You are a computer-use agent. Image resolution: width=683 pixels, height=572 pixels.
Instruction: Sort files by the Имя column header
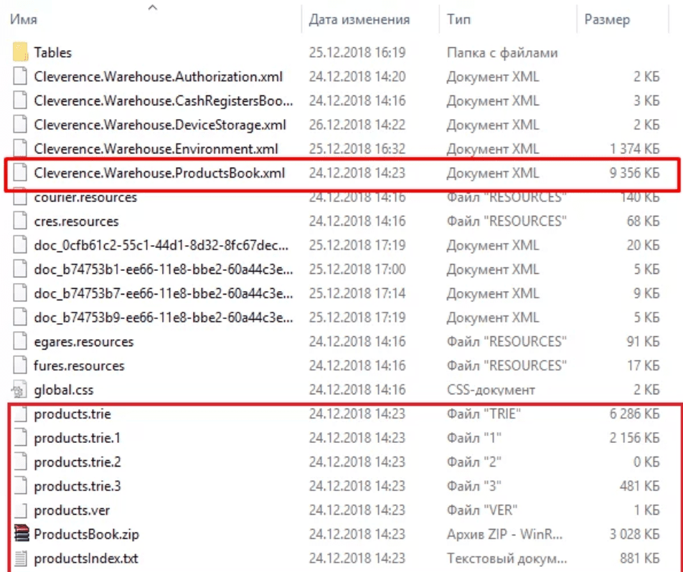pos(24,20)
